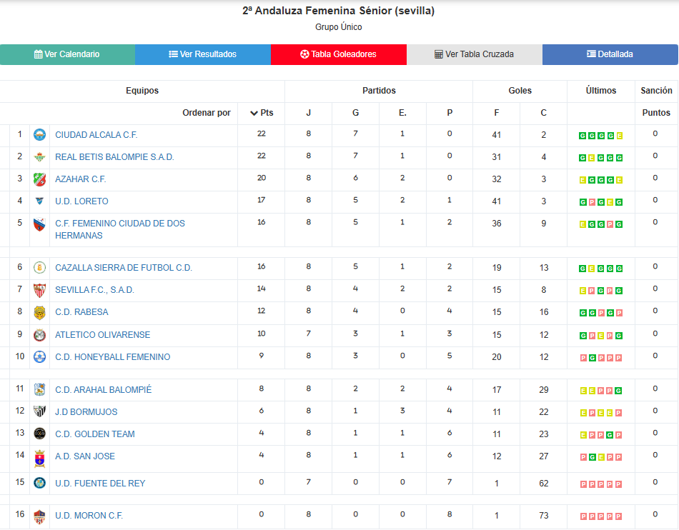Click the Grupo Único subtitle
This screenshot has width=679, height=530.
click(x=339, y=27)
